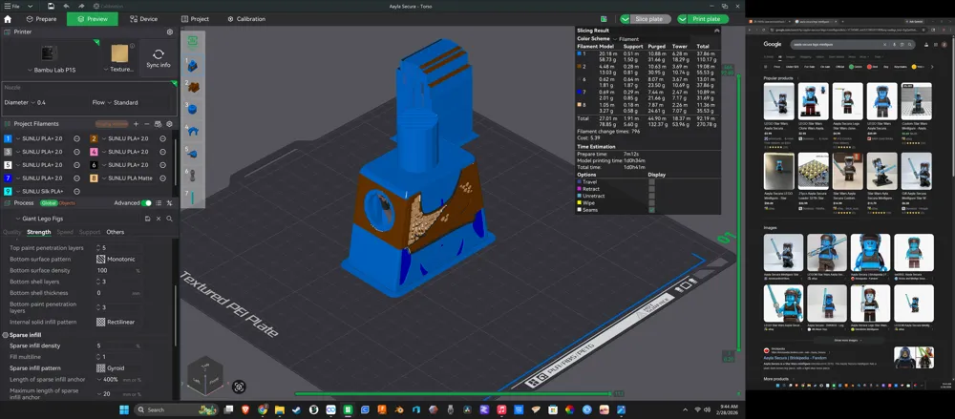Uncheck the Seams display checkbox
This screenshot has width=955, height=419.
coord(651,210)
